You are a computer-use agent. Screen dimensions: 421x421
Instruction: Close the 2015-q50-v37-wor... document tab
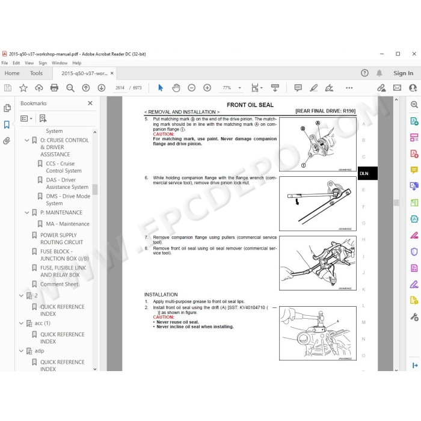coord(112,73)
